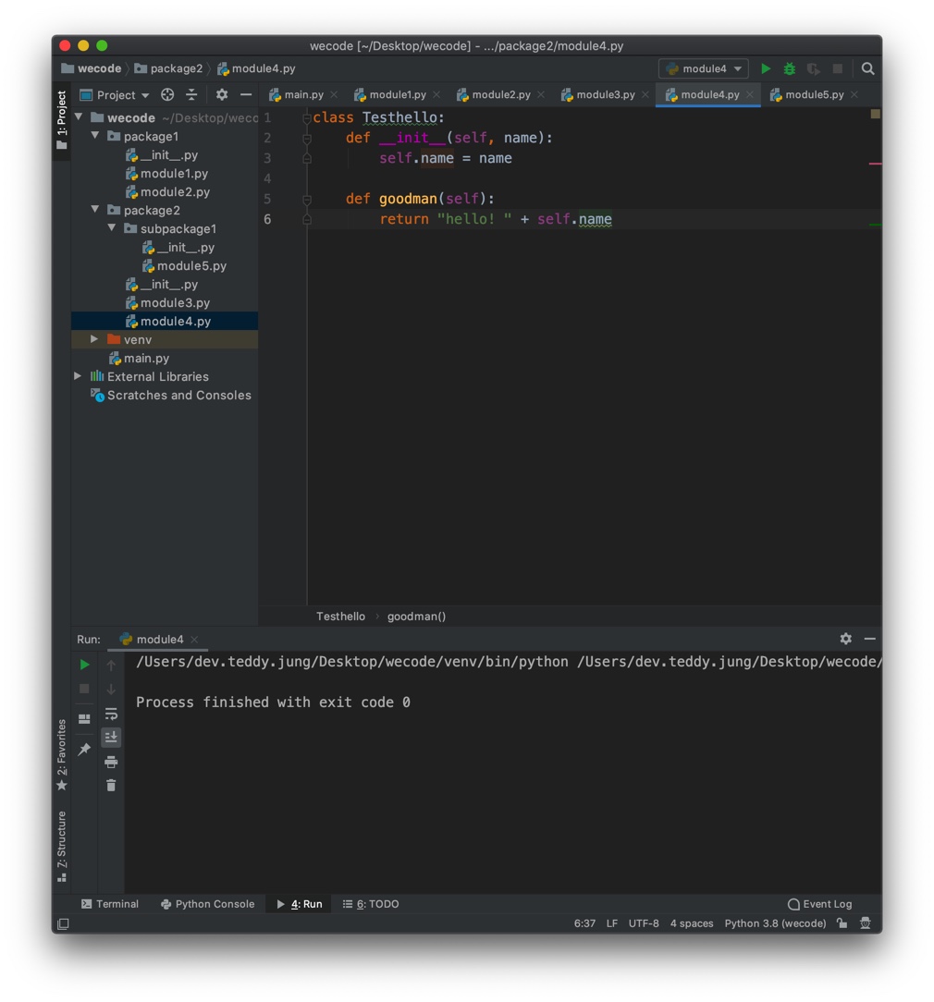Collapse all nodes in the Project panel
This screenshot has height=1002, width=934.
click(190, 94)
